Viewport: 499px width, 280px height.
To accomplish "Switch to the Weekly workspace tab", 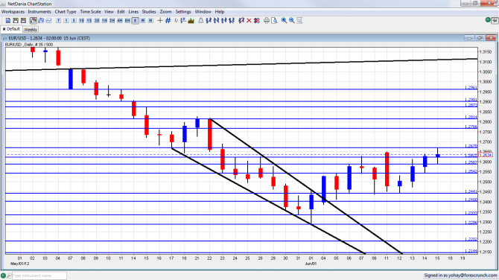I will tap(31, 29).
